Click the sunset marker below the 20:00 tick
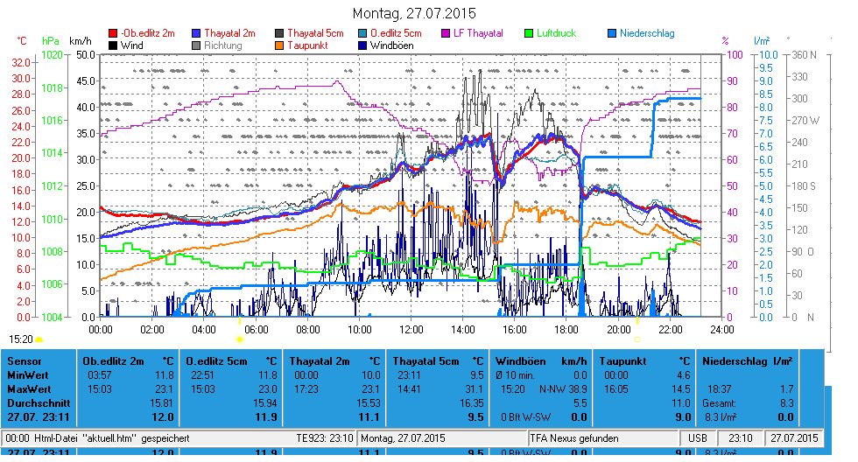Viewport: 858px width, 462px height. pos(637,339)
